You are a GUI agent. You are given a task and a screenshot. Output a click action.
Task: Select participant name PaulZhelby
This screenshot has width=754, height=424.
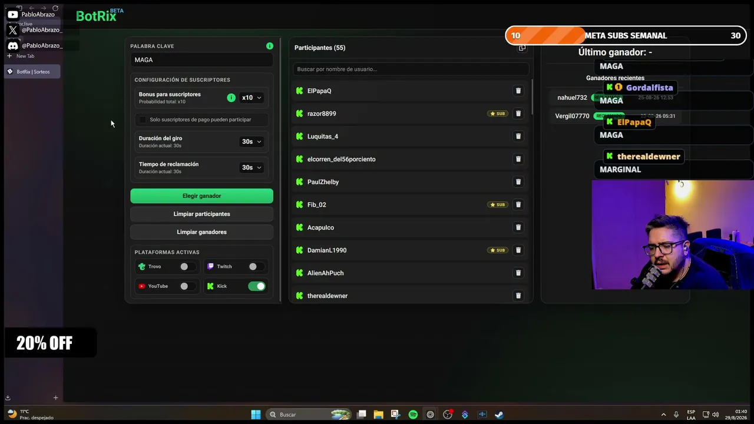pyautogui.click(x=323, y=182)
